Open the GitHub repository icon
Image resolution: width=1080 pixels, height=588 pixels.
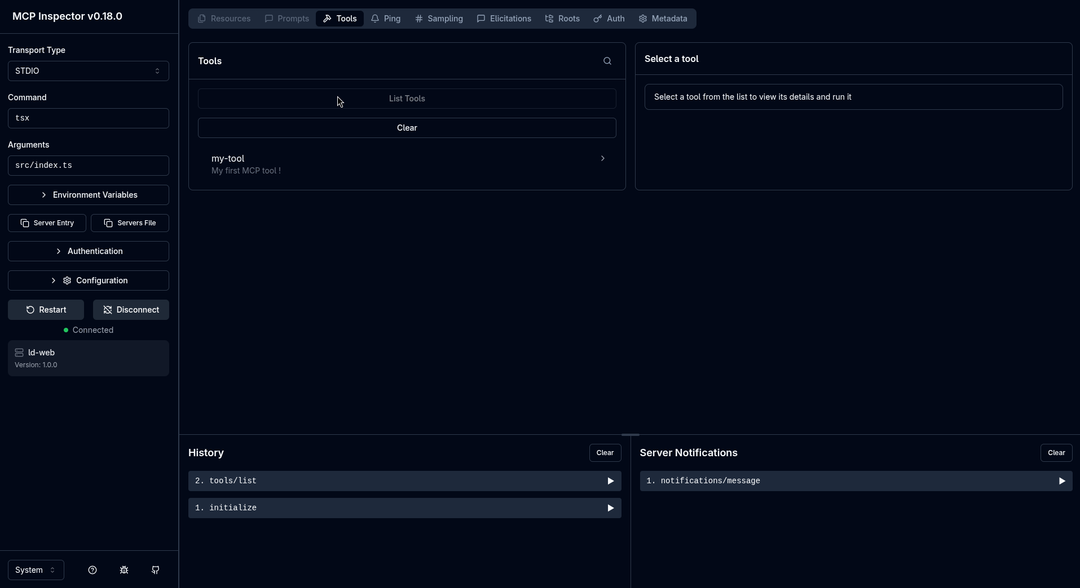point(155,570)
